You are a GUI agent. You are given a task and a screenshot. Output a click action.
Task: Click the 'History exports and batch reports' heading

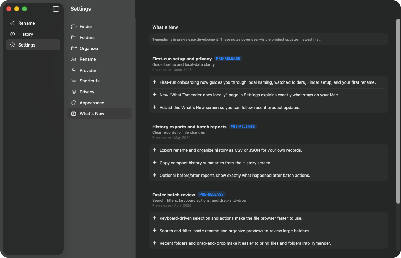point(189,127)
